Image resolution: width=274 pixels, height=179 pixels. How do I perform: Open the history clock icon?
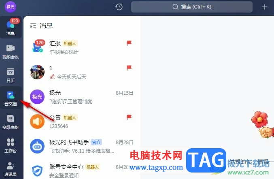pyautogui.click(x=119, y=7)
